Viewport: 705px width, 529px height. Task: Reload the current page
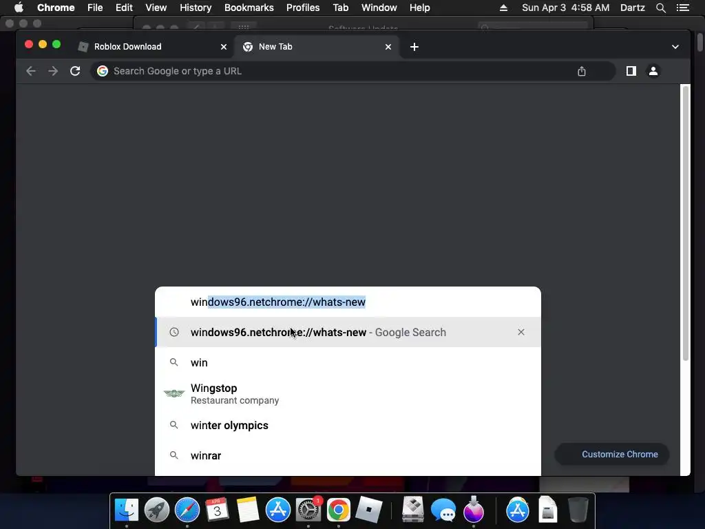coord(75,71)
